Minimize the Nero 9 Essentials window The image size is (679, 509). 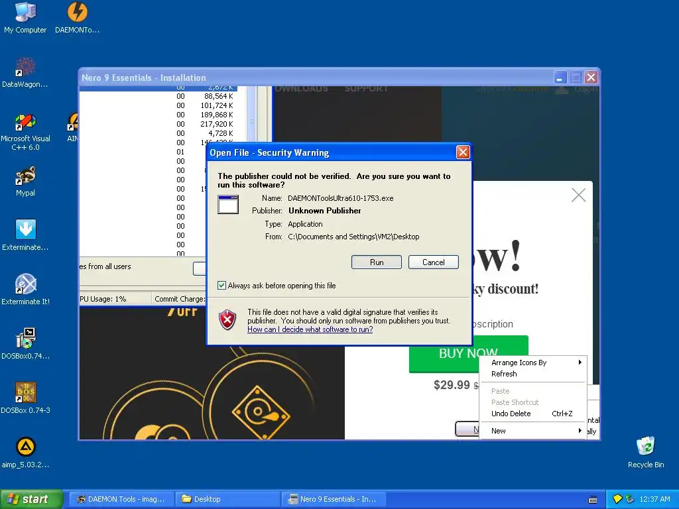coord(560,78)
